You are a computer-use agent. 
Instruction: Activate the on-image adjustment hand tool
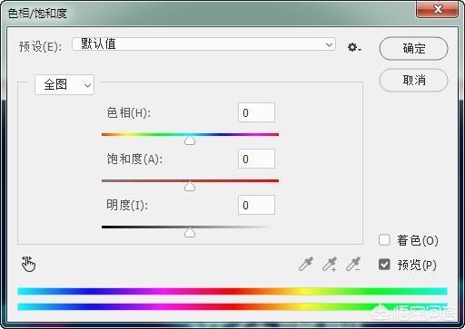click(x=28, y=265)
